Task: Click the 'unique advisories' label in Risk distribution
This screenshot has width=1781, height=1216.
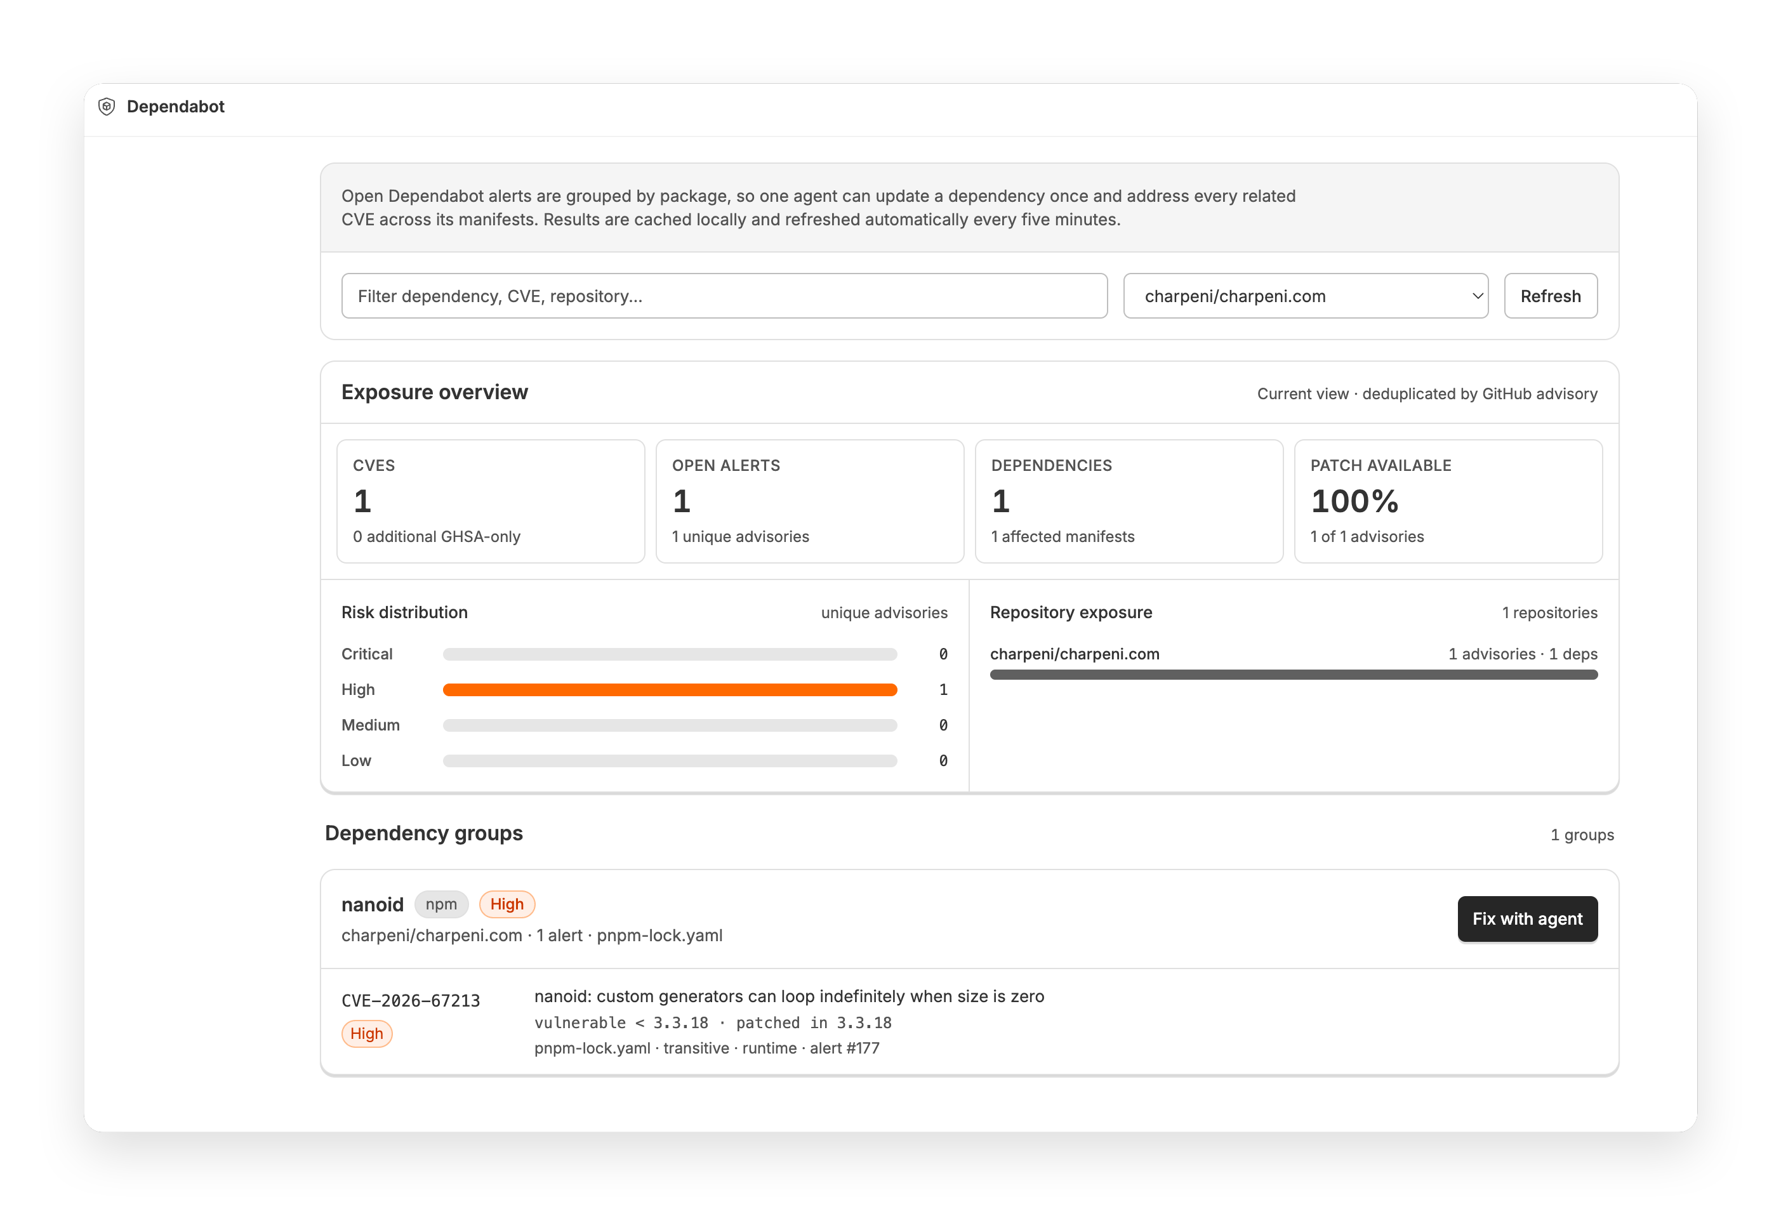Action: pos(884,613)
